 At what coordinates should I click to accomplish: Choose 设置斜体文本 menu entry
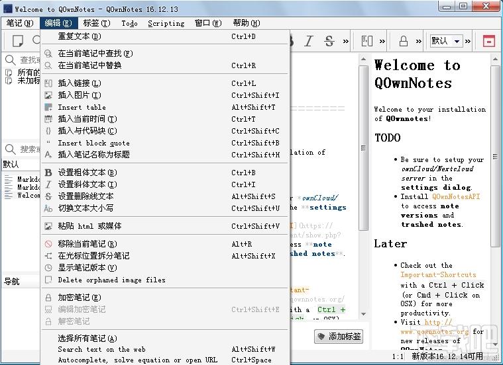[165, 184]
